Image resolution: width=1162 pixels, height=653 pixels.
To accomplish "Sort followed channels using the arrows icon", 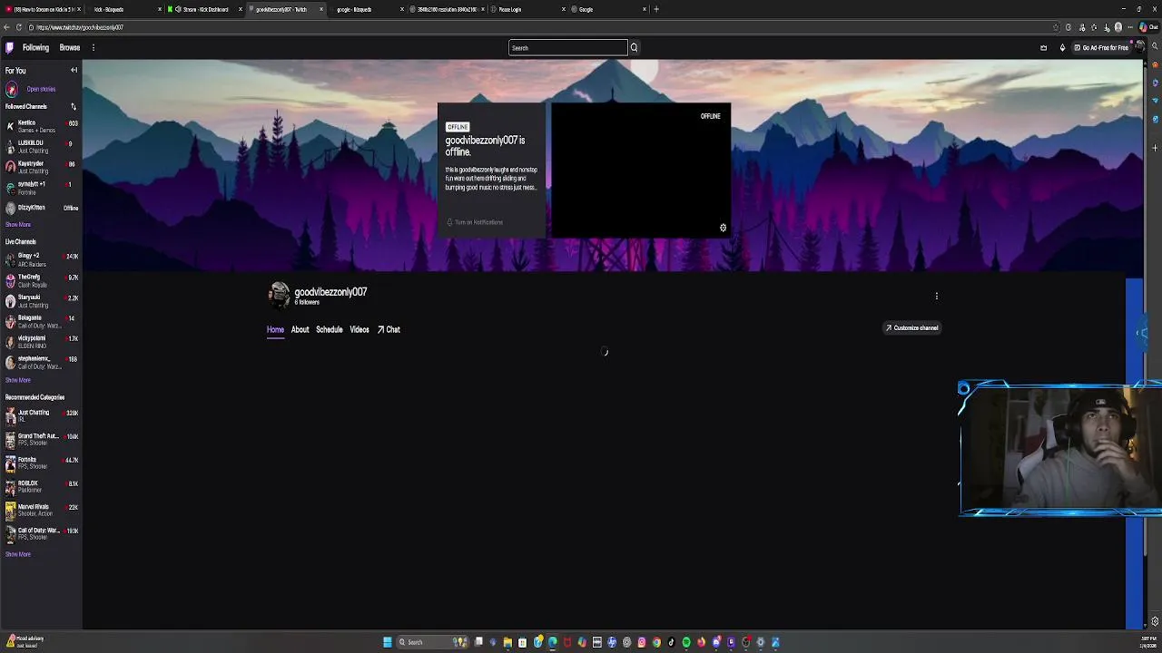I will pos(74,106).
